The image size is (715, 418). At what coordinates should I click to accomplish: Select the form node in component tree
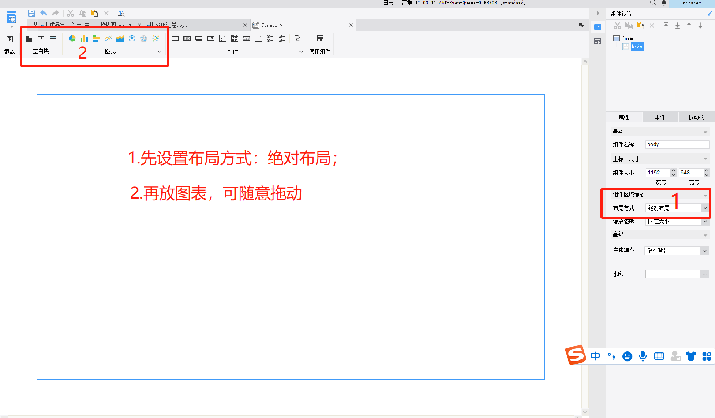tap(623, 38)
